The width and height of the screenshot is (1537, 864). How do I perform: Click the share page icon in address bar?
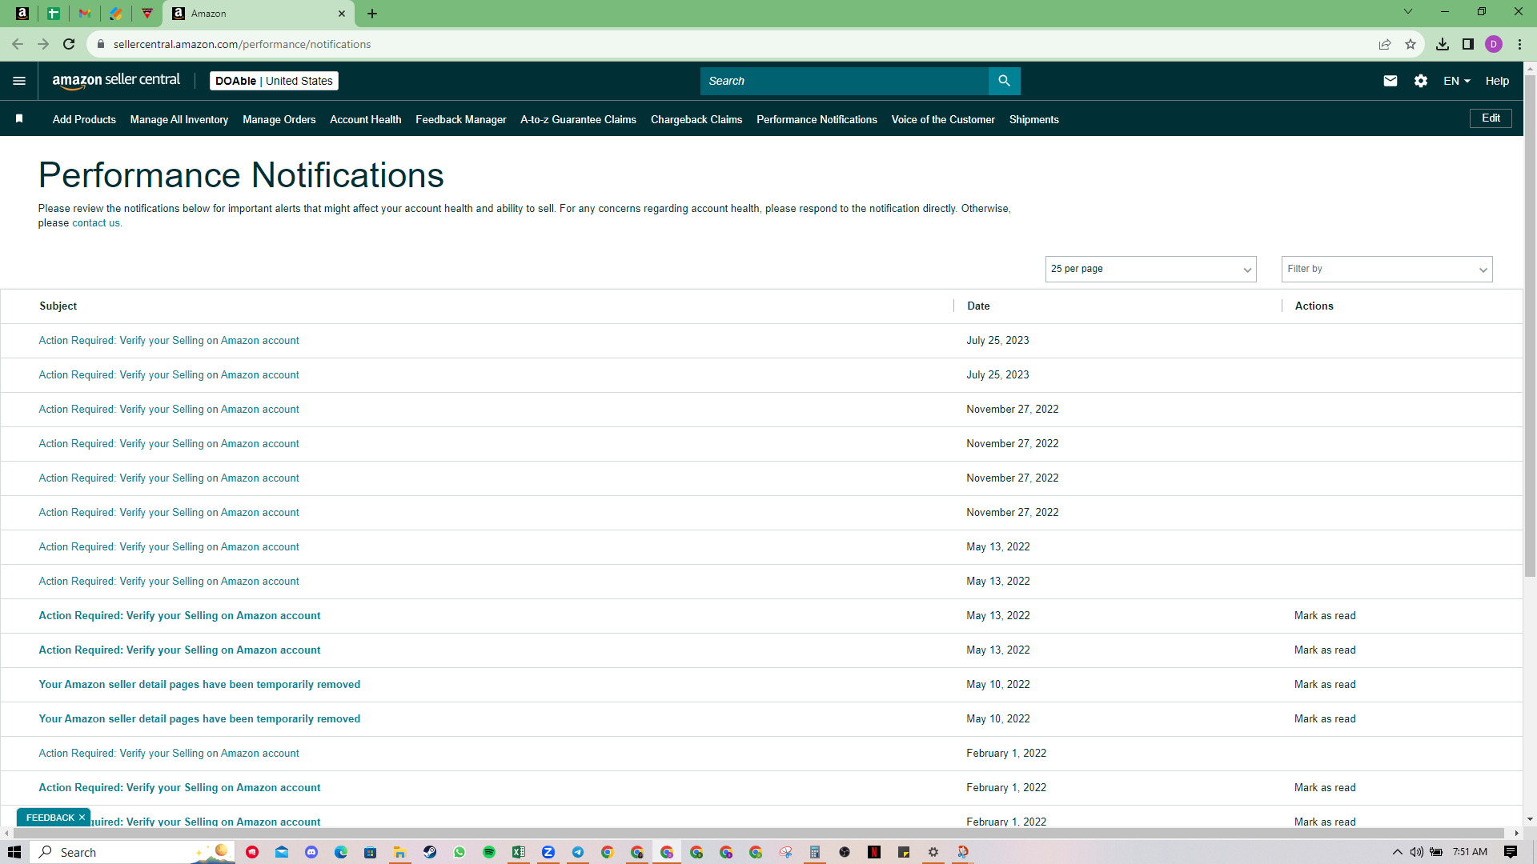click(1385, 44)
